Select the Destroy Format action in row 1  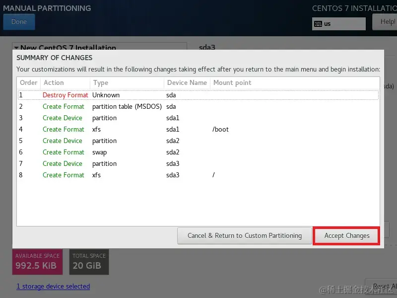pyautogui.click(x=66, y=95)
